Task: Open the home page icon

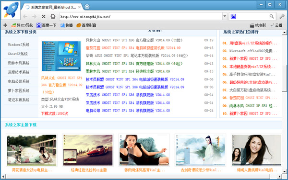Action: pyautogui.click(x=53, y=16)
